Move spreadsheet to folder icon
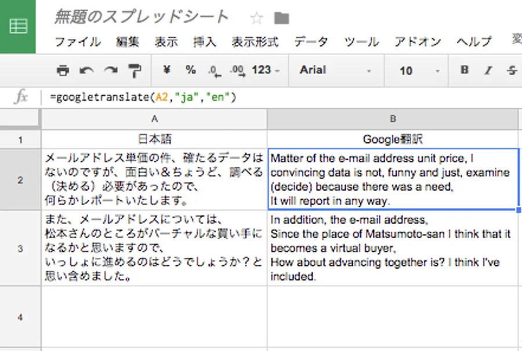The height and width of the screenshot is (351, 522). pyautogui.click(x=281, y=18)
